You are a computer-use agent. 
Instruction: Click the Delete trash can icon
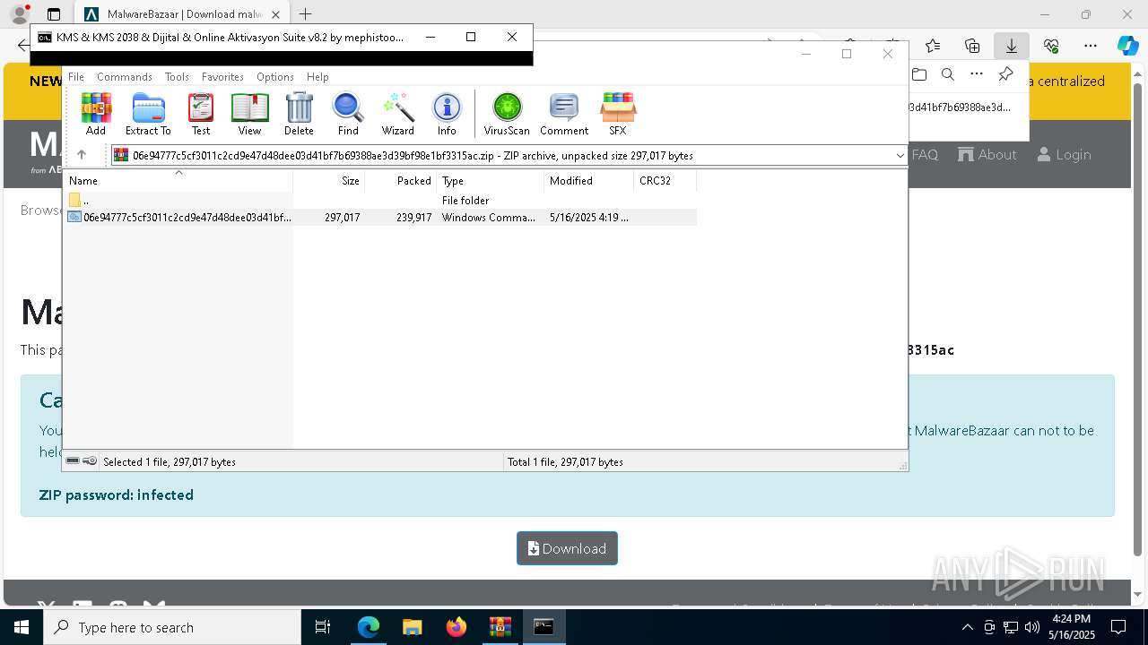[x=299, y=114]
